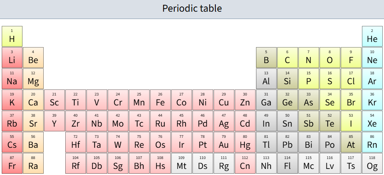Image resolution: width=384 pixels, height=175 pixels.
Task: Select the Oganesson (Og) element cell
Action: tap(372, 163)
